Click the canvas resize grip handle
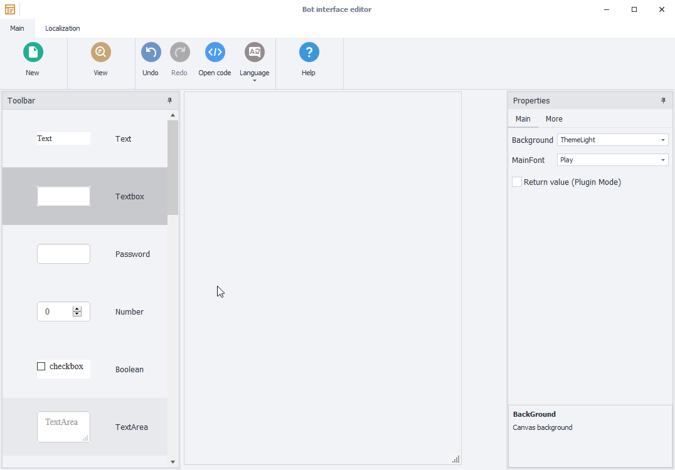The image size is (675, 470). [x=456, y=459]
